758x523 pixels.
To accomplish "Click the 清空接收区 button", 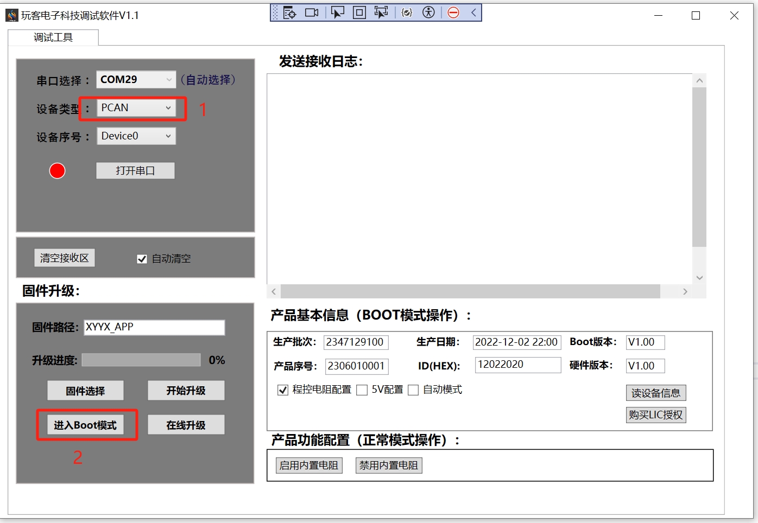I will coord(65,258).
